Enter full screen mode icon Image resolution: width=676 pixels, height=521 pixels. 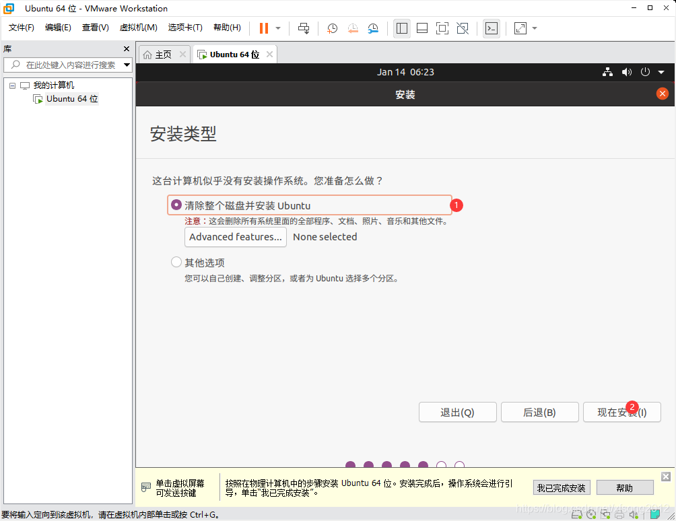coord(442,28)
